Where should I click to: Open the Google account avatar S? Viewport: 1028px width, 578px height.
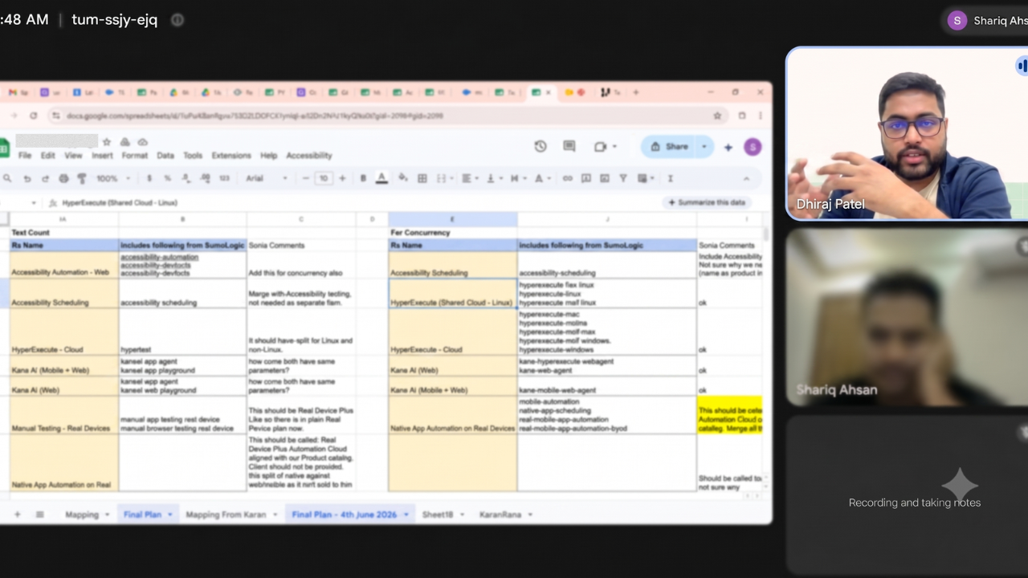point(753,147)
